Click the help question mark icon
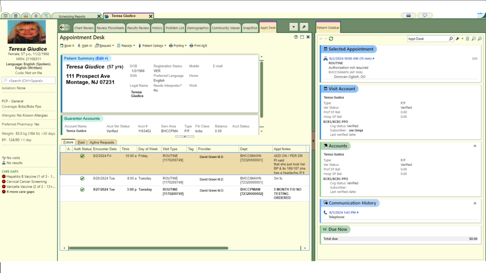 pos(295,37)
